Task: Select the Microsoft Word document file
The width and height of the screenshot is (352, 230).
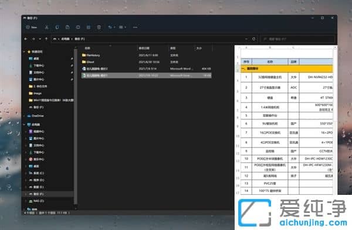Action: coord(146,68)
